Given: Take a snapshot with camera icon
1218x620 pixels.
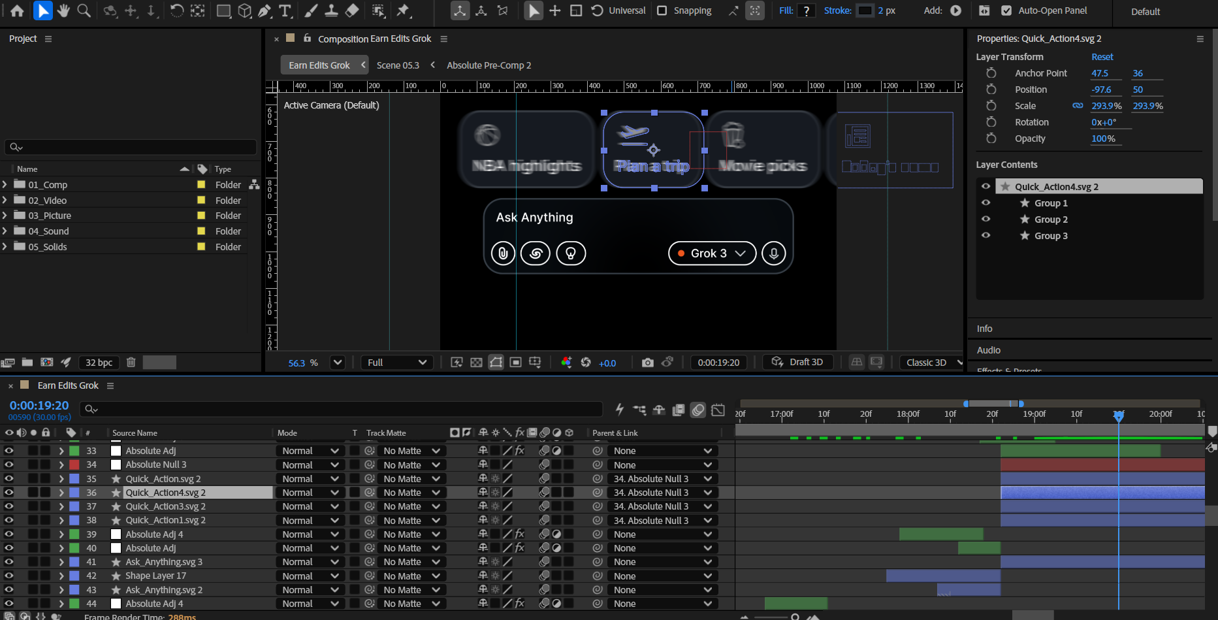Looking at the screenshot, I should click(647, 363).
